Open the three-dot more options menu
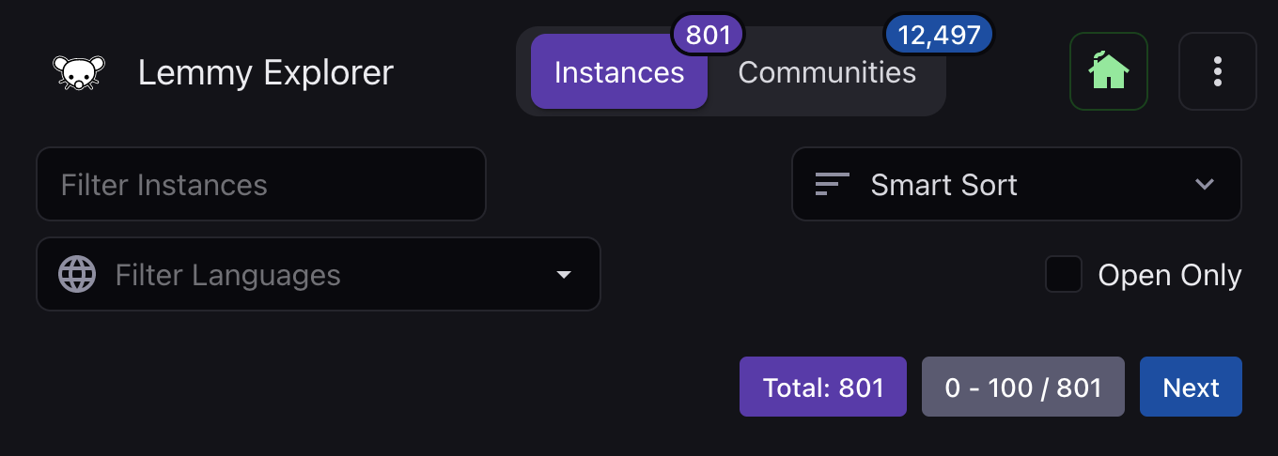Image resolution: width=1278 pixels, height=456 pixels. (1218, 71)
